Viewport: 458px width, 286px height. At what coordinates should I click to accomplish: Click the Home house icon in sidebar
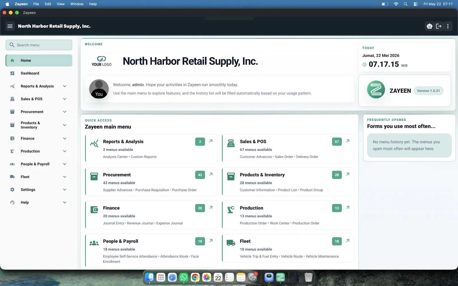[x=12, y=61]
